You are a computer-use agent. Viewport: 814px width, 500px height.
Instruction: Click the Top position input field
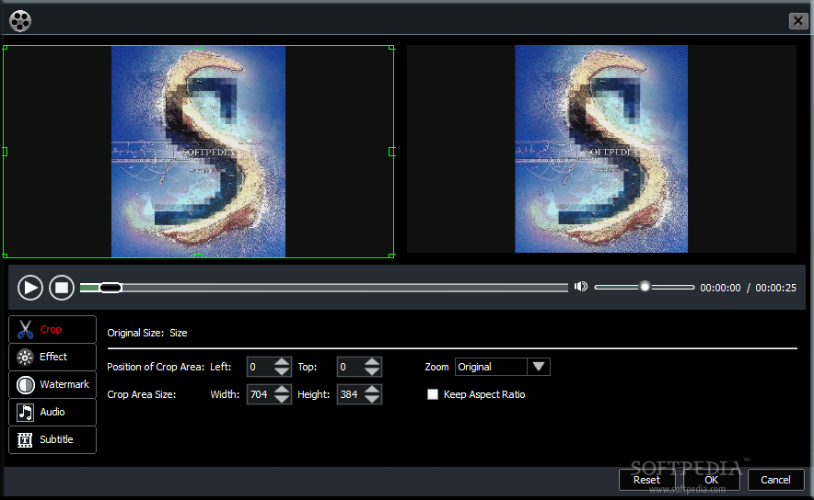[350, 367]
